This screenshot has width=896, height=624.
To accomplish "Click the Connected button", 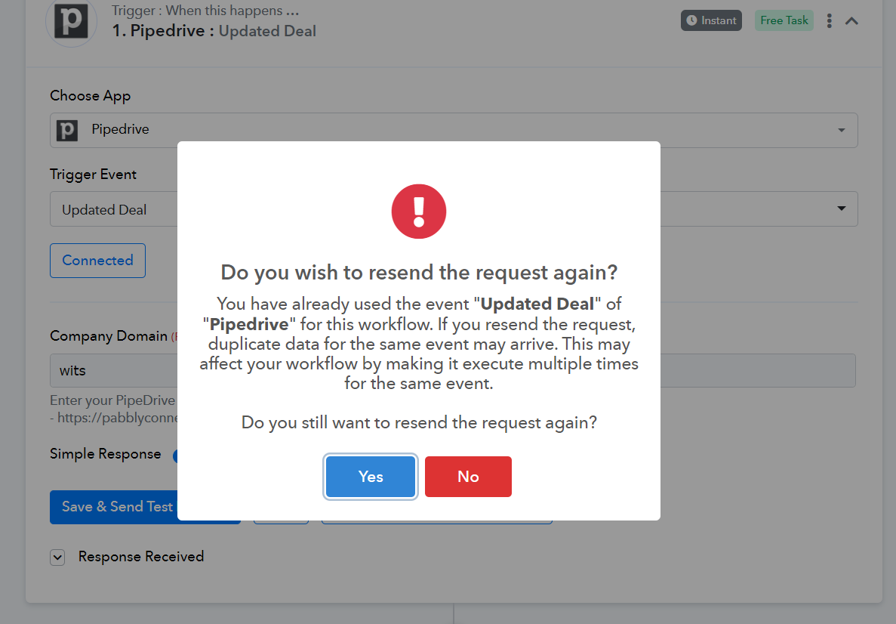I will tap(97, 260).
